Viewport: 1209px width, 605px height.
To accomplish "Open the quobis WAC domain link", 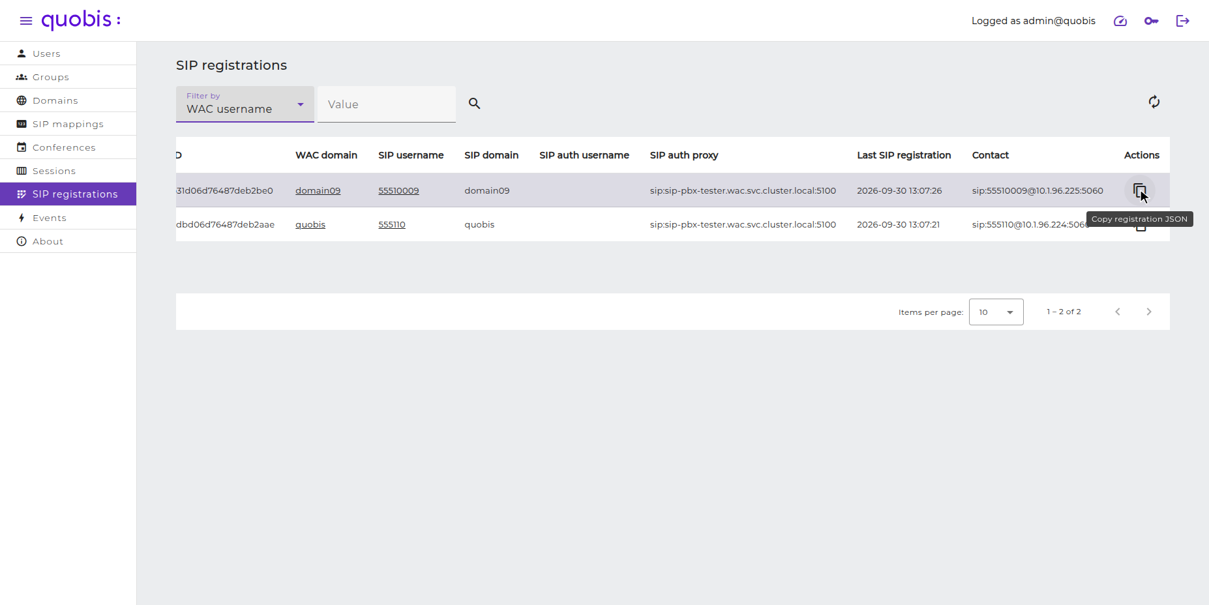I will 310,224.
